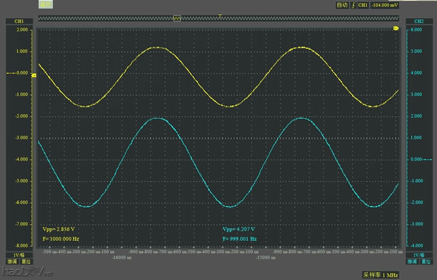
Task: Open the trigger source CH1 selector
Action: coord(362,5)
